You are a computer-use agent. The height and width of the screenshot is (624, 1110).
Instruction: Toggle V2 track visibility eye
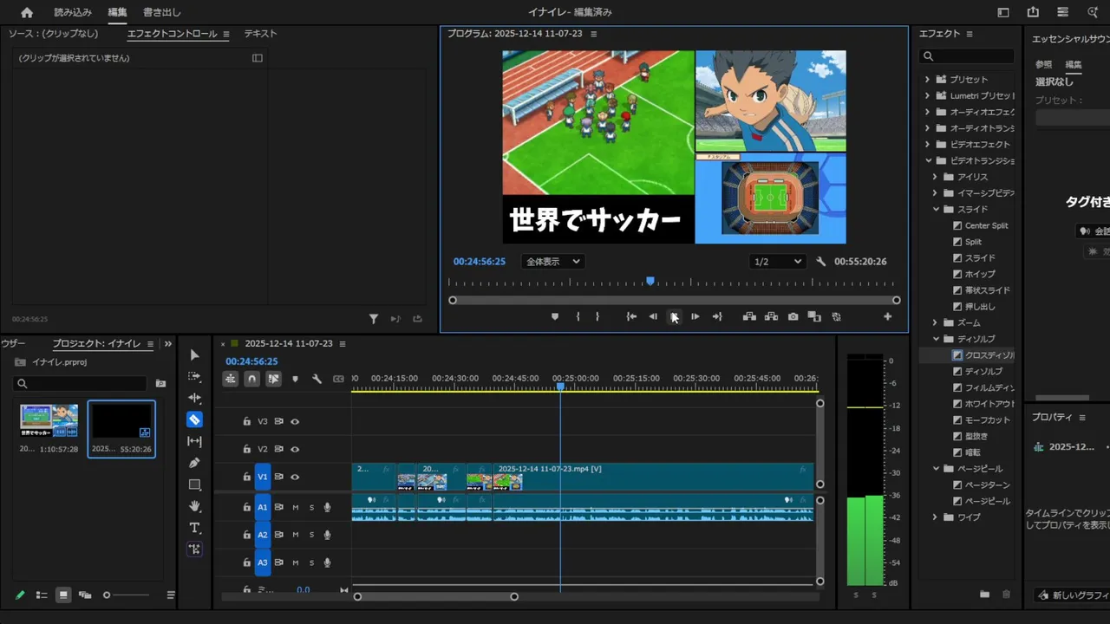pos(295,450)
